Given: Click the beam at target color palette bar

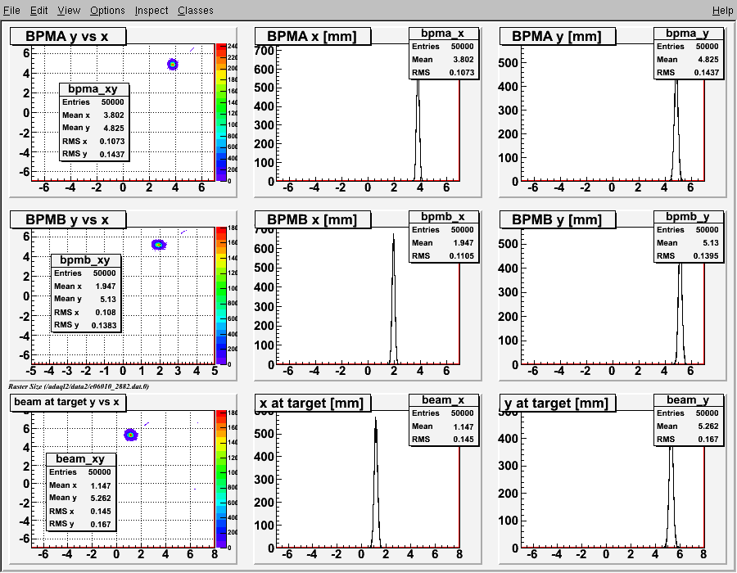Looking at the screenshot, I should (221, 479).
